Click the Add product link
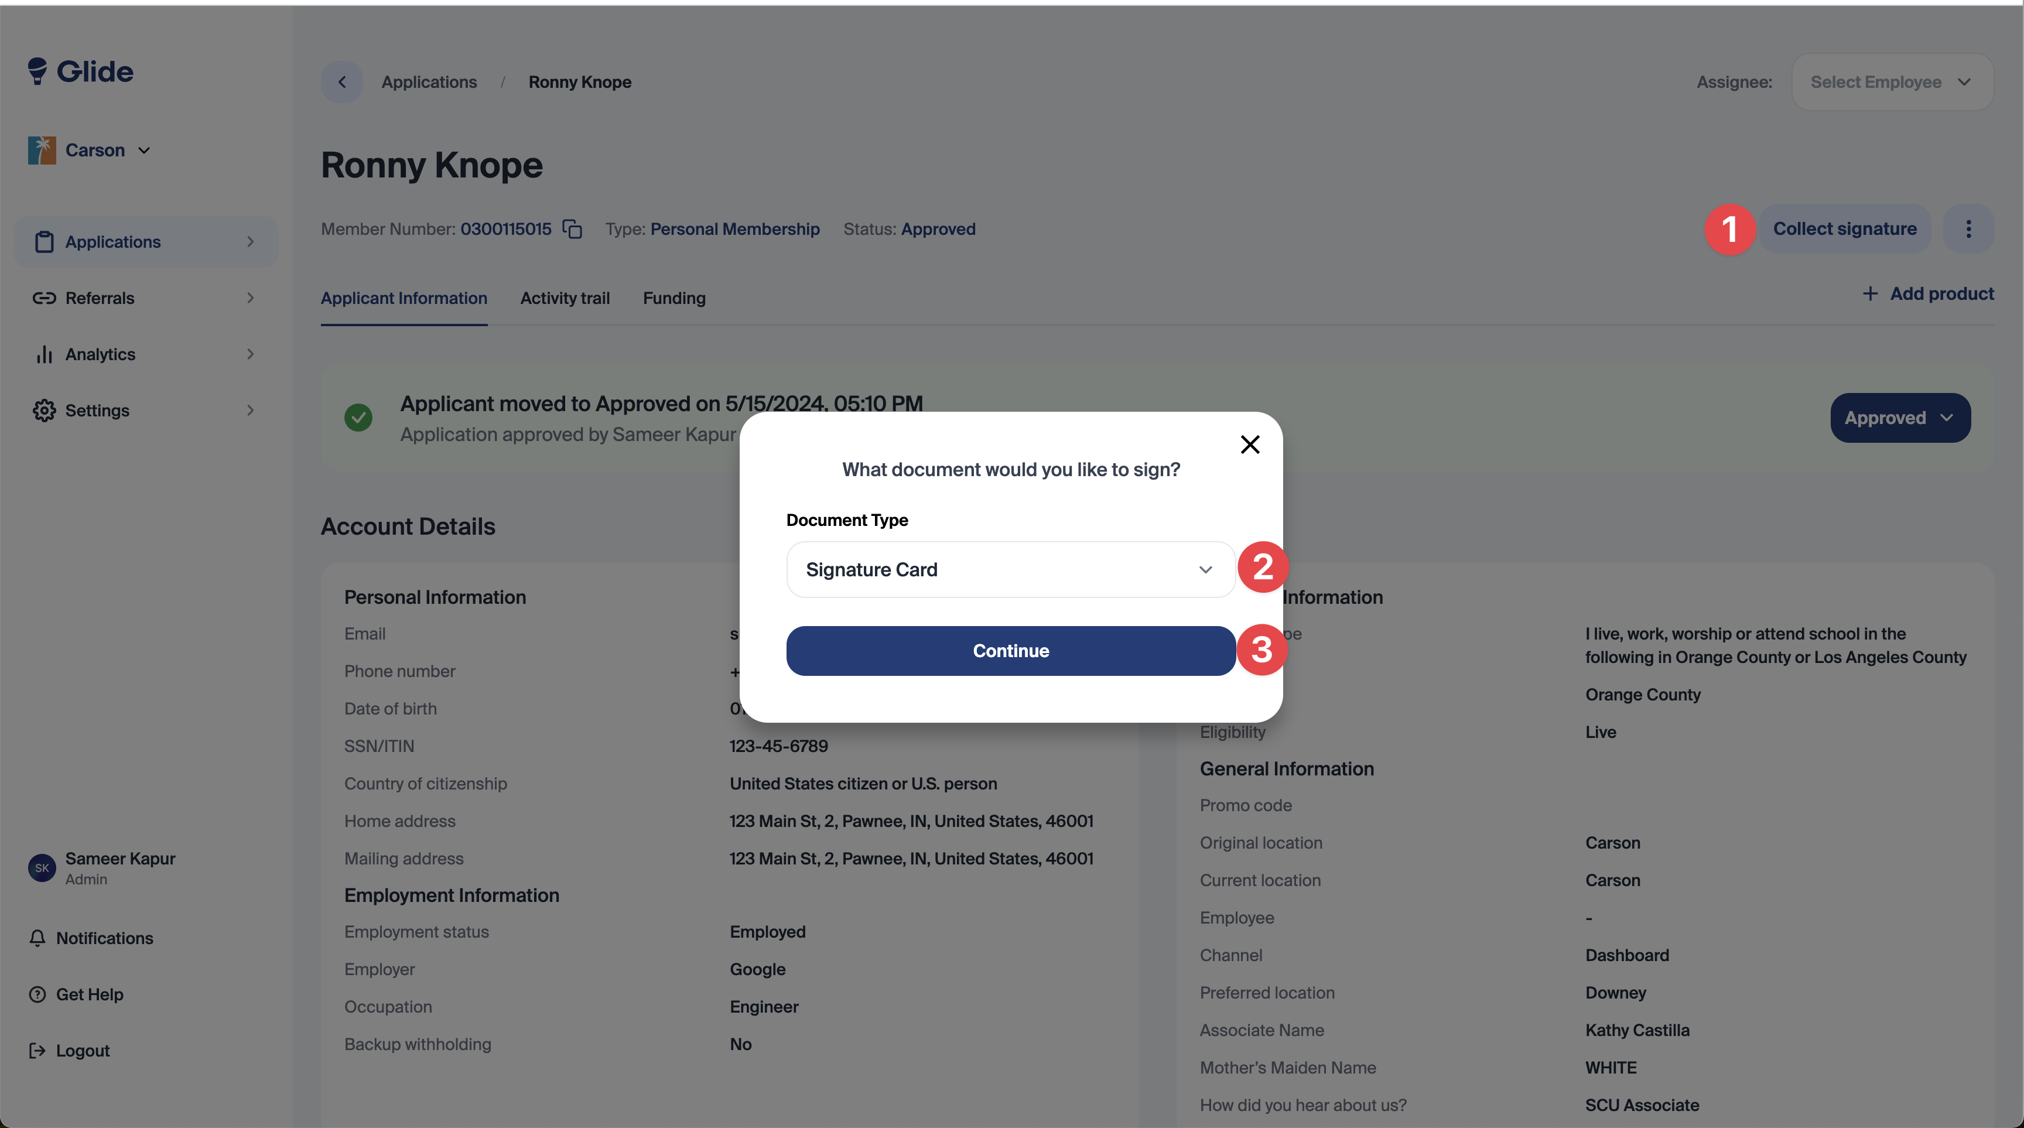 [1928, 294]
